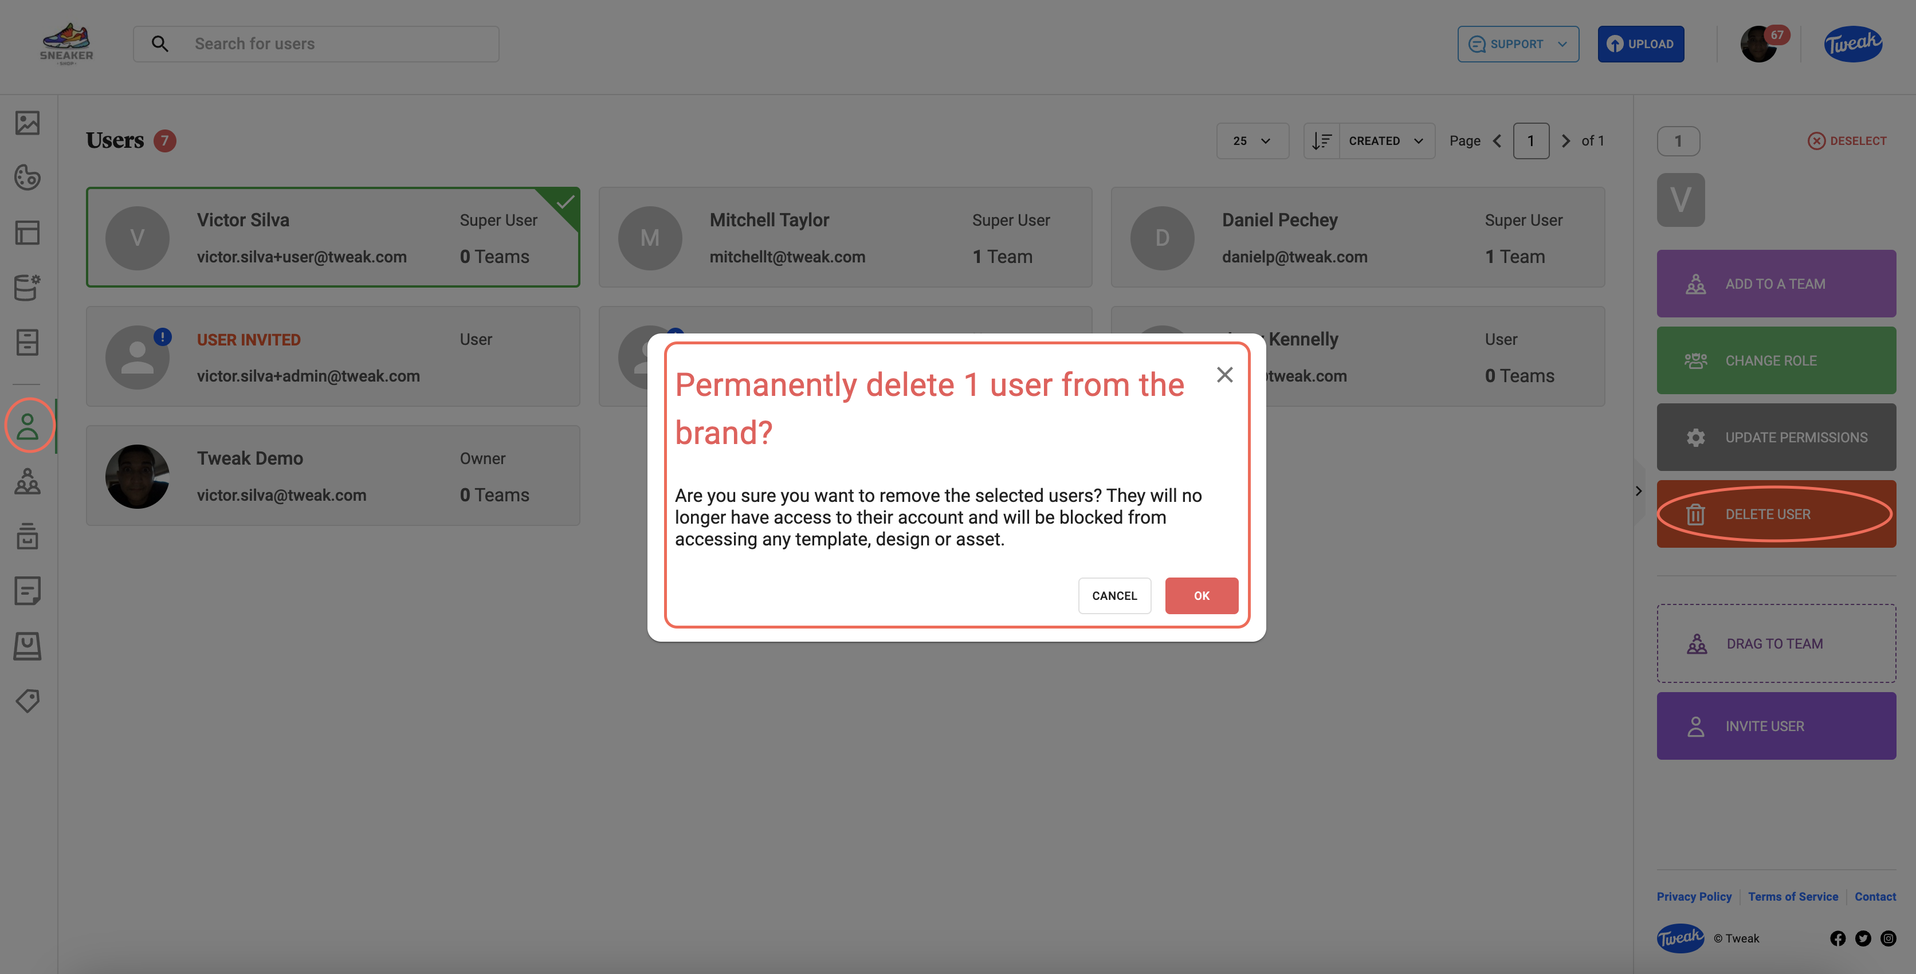This screenshot has width=1916, height=974.
Task: Toggle sort direction icon beside CREATED
Action: 1322,140
